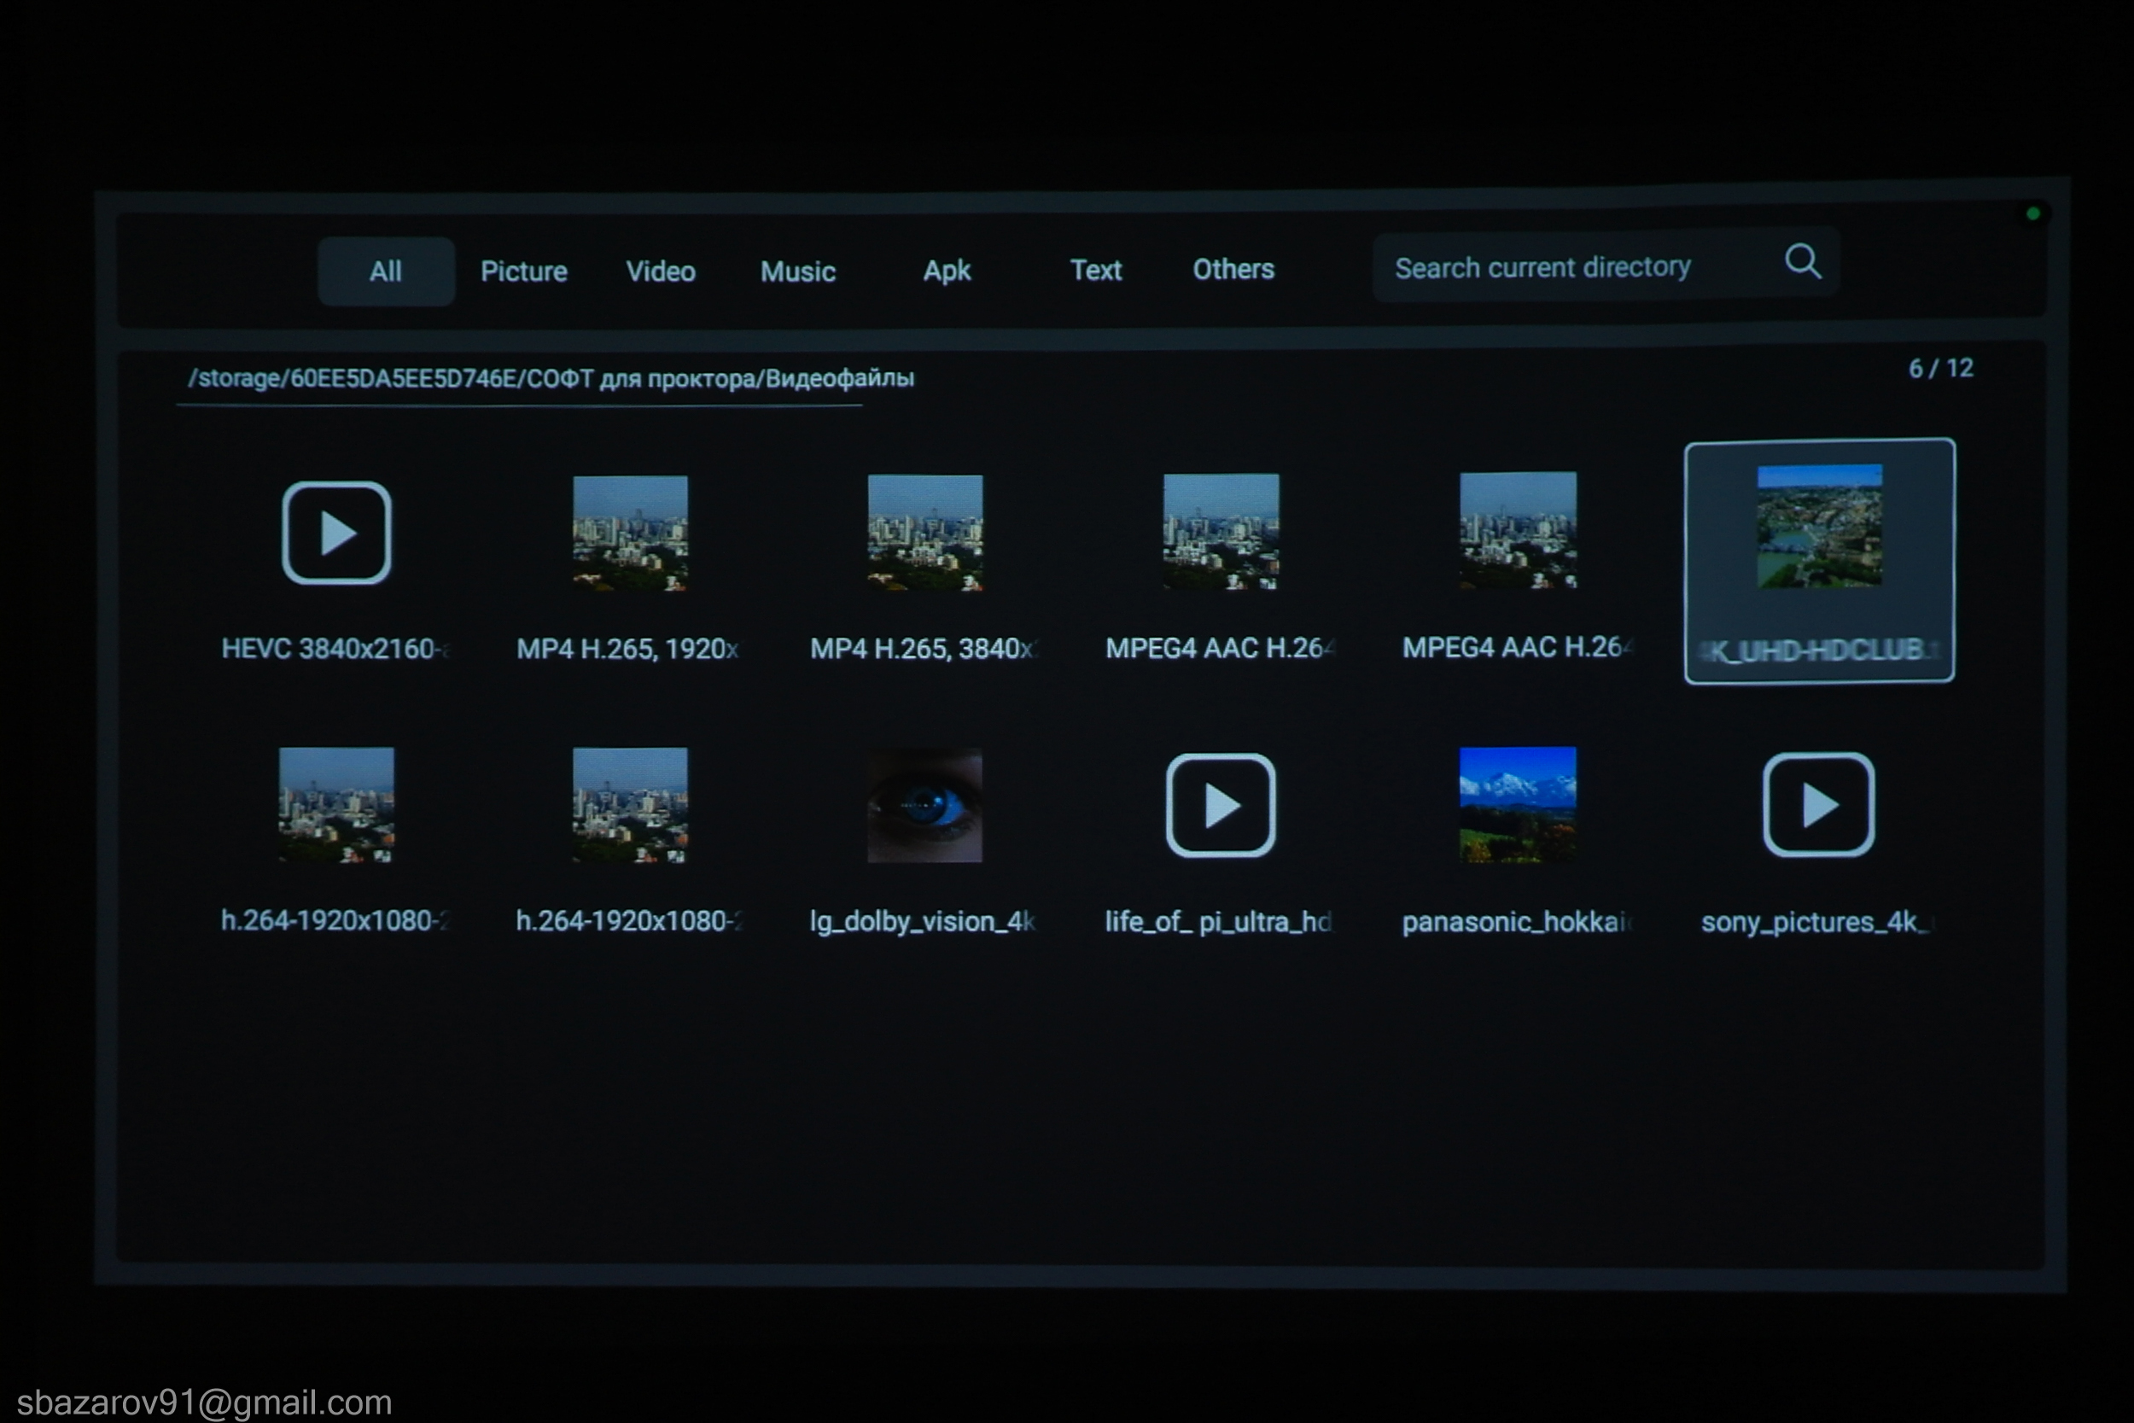Screen dimensions: 2134x1423
Task: Open the HEVC 3840x2160 video play icon
Action: tap(335, 533)
